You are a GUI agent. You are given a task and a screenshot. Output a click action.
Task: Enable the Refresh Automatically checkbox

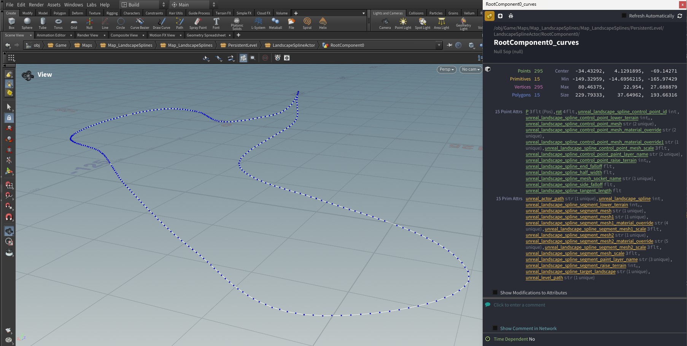pyautogui.click(x=624, y=16)
